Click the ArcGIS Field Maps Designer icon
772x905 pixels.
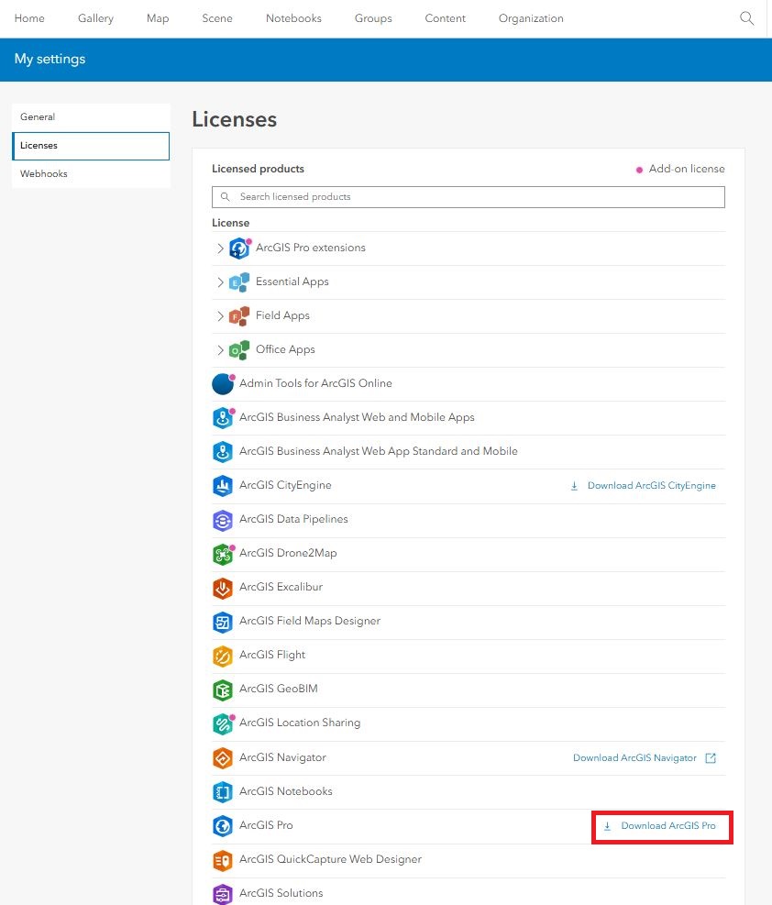tap(223, 623)
